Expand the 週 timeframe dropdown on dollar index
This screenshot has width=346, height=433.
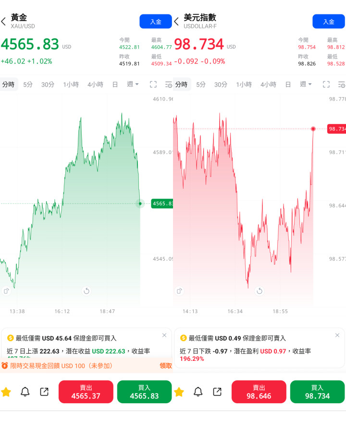[306, 84]
